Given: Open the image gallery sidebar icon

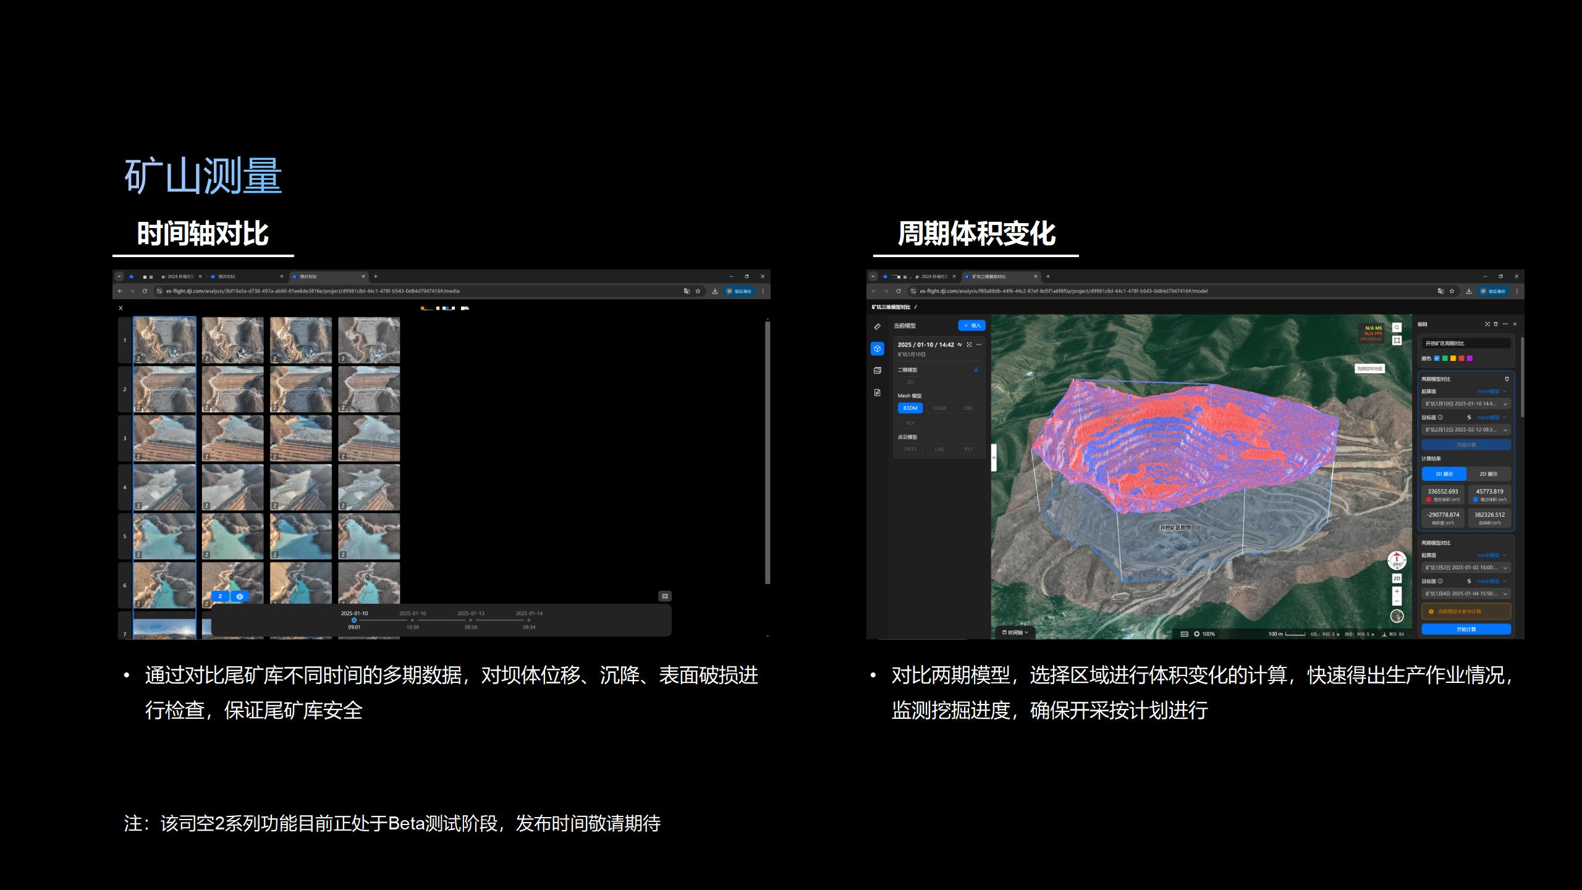Looking at the screenshot, I should [877, 370].
